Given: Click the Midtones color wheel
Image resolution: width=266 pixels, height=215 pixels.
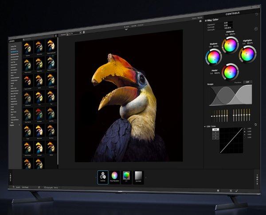Looking at the screenshot, I should click(x=230, y=45).
